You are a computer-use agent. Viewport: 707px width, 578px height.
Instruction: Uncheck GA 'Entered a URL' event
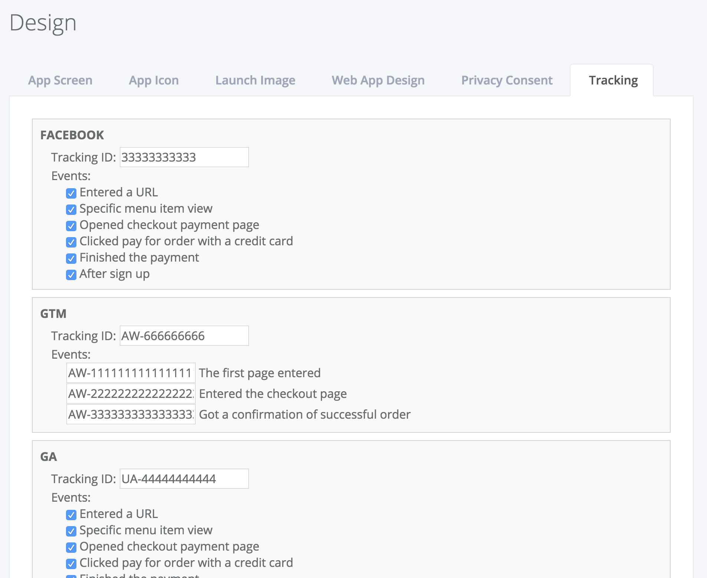[x=71, y=515]
